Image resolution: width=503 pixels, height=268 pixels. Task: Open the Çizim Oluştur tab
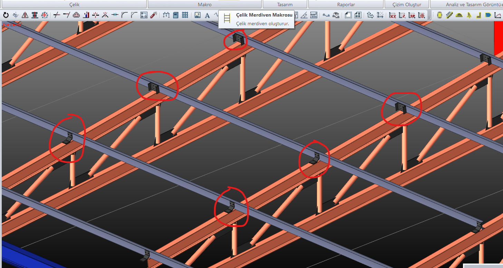click(x=407, y=4)
